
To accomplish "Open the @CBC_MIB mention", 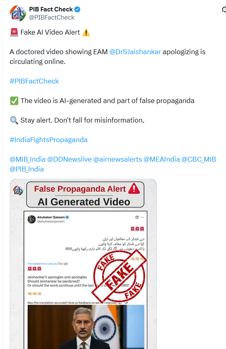I will [x=199, y=159].
